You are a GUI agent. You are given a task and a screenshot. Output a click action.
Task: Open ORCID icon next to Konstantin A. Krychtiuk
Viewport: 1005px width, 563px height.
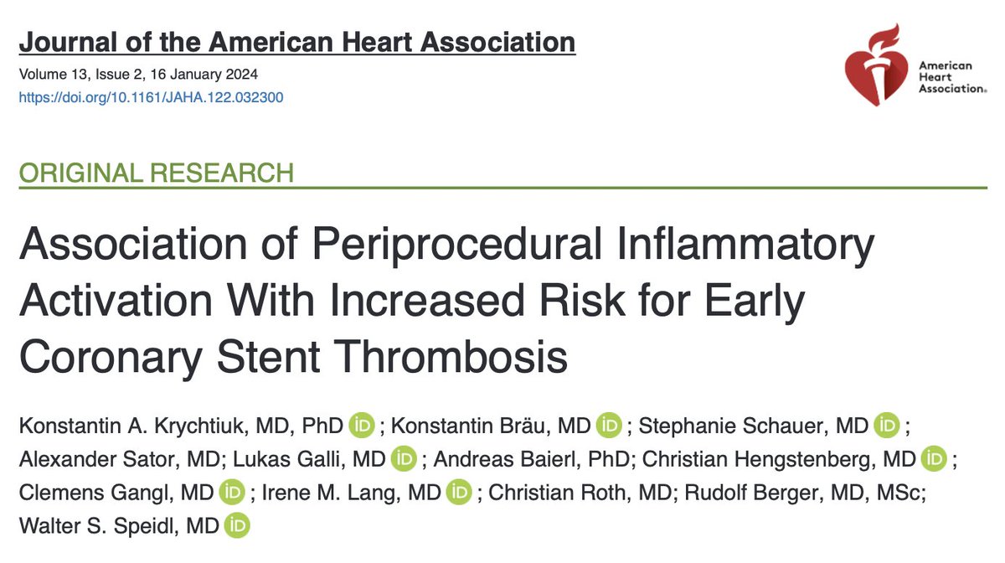click(x=362, y=426)
